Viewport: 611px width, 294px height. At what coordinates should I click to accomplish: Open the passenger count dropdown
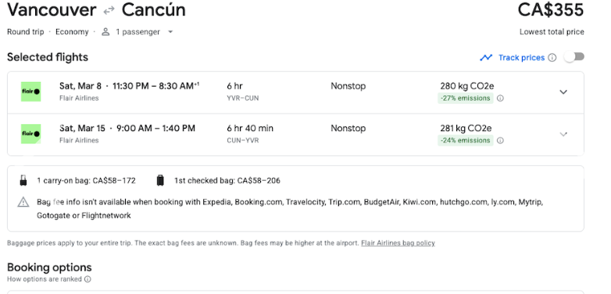(170, 32)
